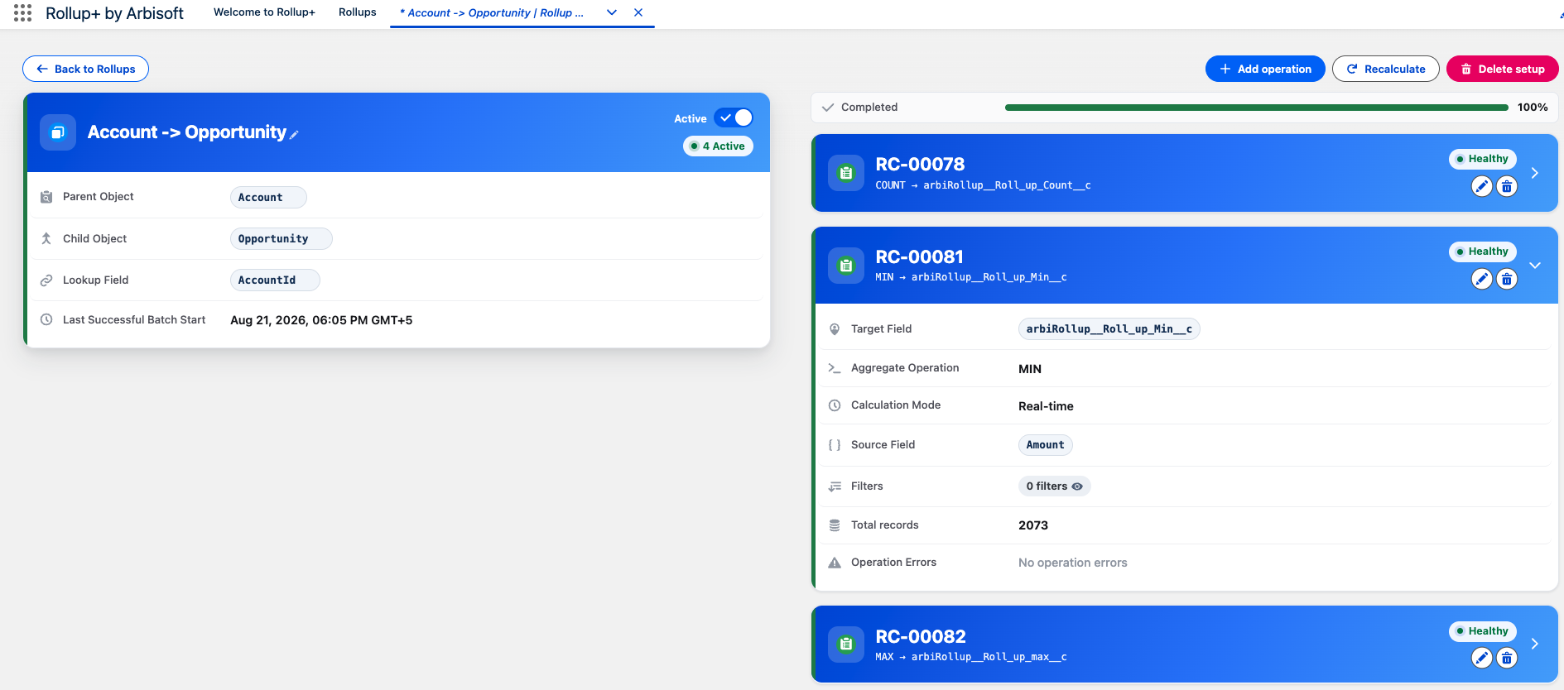Click the 4 Active status badge

tap(718, 146)
